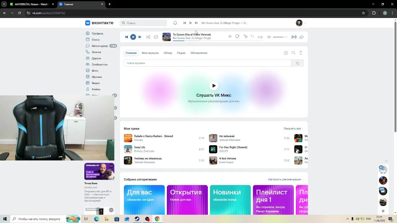Click the ВКонтакте logo
397x223 pixels.
(99, 23)
